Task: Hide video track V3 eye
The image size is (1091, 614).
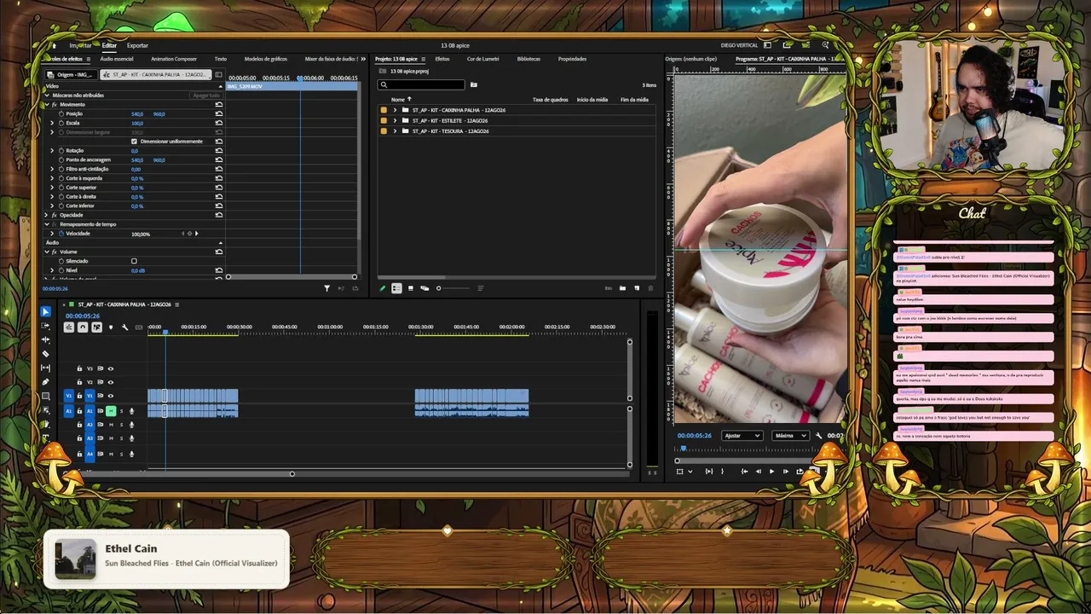Action: click(x=110, y=368)
